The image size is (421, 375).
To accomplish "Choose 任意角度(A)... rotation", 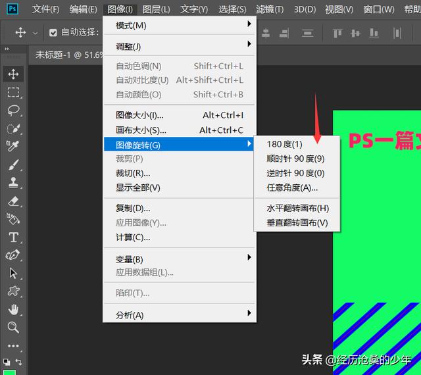I will pos(297,187).
